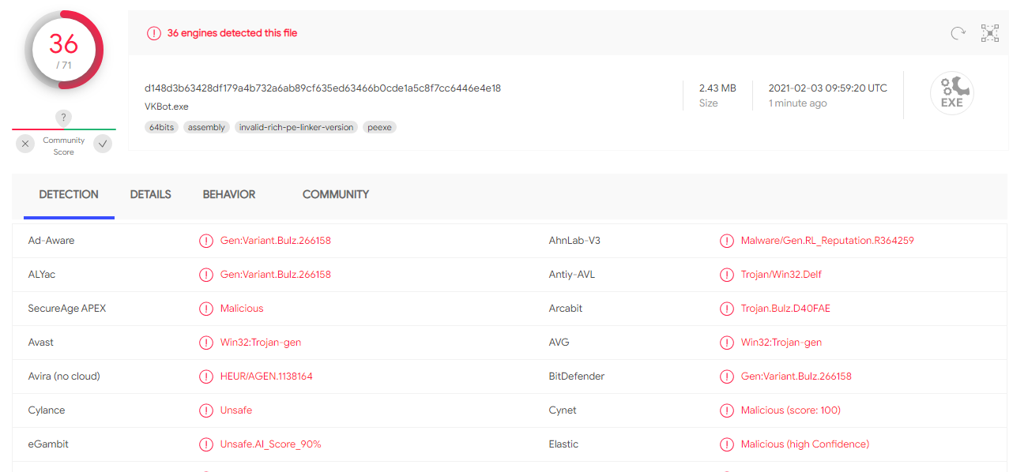Viewport: 1028px width, 472px height.
Task: Click the Antiy-AVL engine name
Action: click(x=572, y=275)
